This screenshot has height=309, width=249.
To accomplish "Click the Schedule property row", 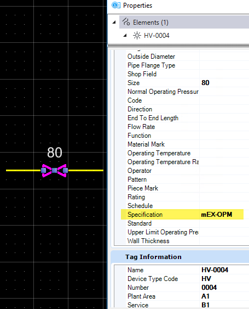I will click(187, 206).
